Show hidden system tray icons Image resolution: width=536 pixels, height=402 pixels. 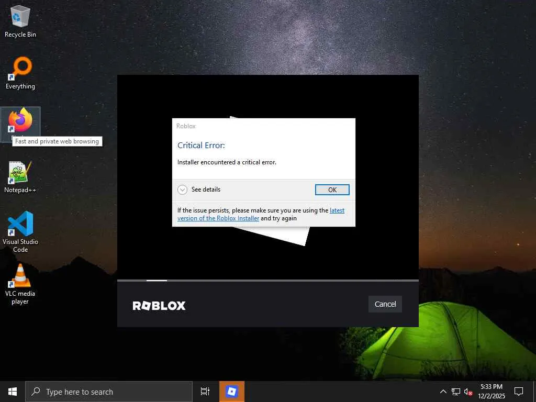click(x=443, y=392)
